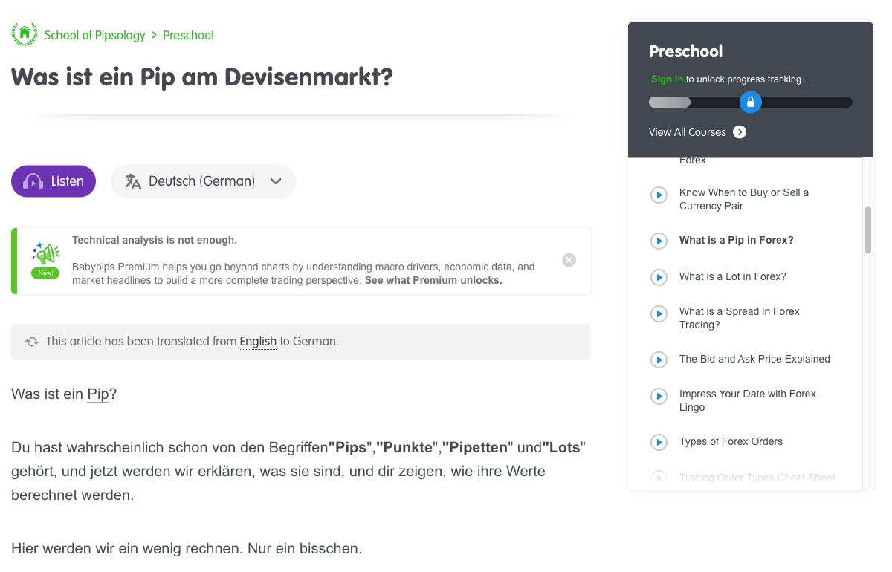Click play icon beside 'Types of Forex Orders'
The image size is (892, 572).
[659, 443]
